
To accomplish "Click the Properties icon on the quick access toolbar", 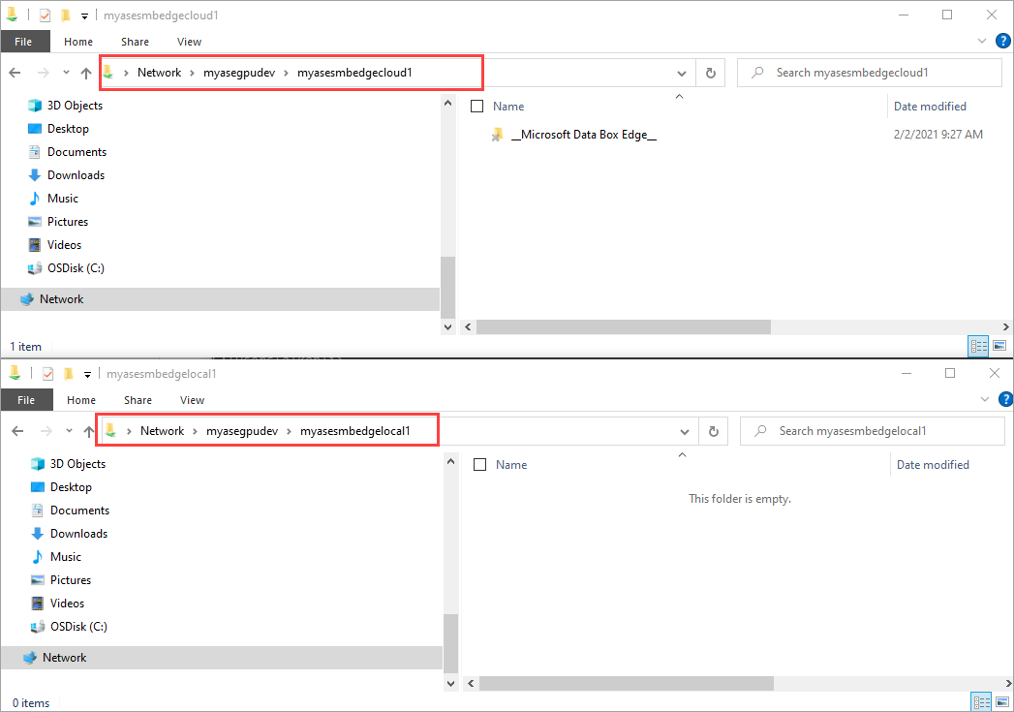I will point(43,15).
